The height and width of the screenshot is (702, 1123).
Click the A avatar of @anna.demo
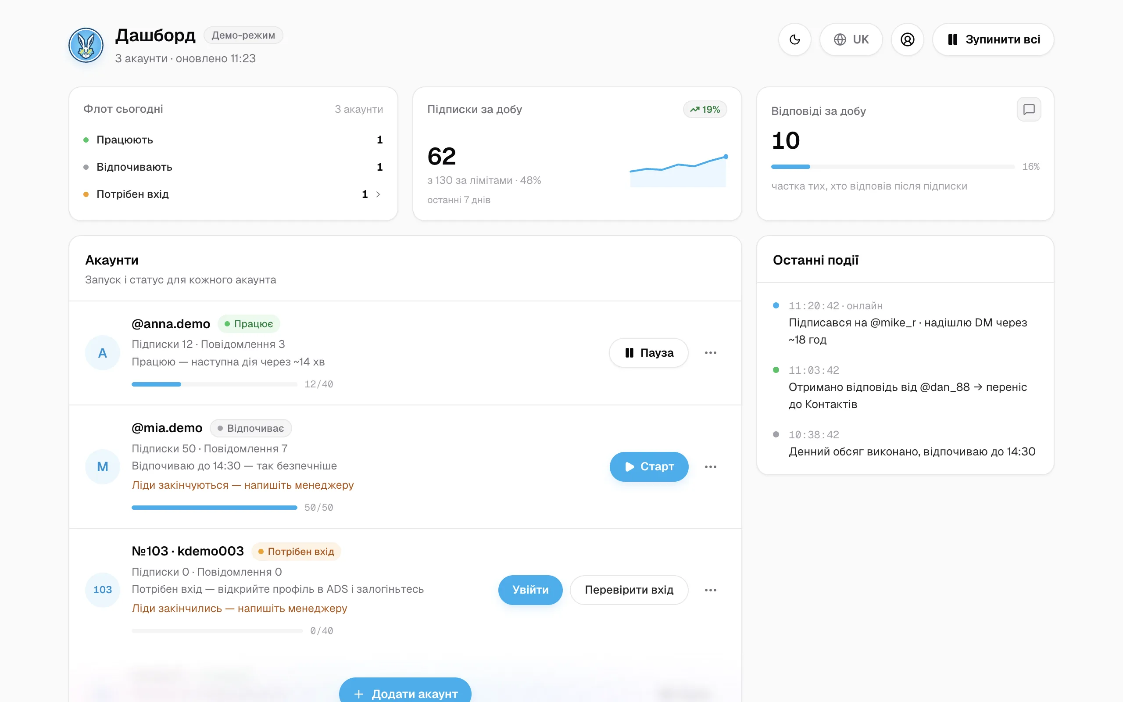(x=103, y=353)
